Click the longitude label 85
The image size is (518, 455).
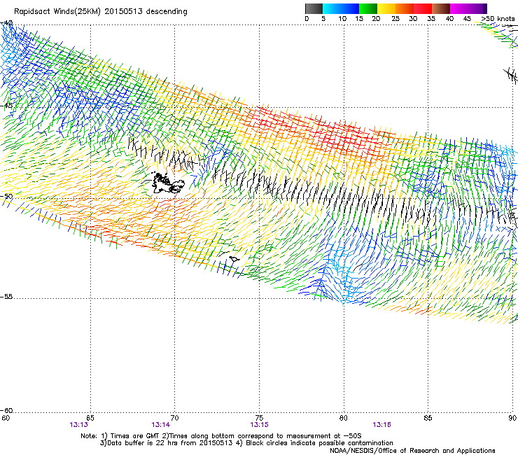[428, 418]
